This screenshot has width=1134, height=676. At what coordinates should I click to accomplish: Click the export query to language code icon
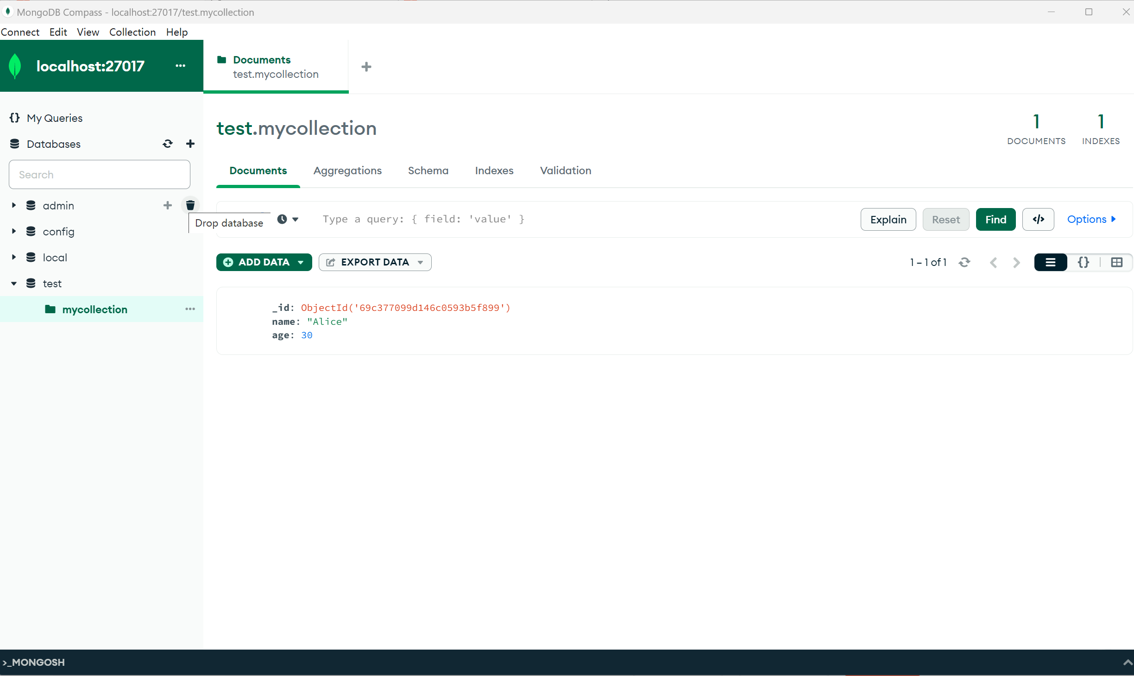pos(1038,219)
